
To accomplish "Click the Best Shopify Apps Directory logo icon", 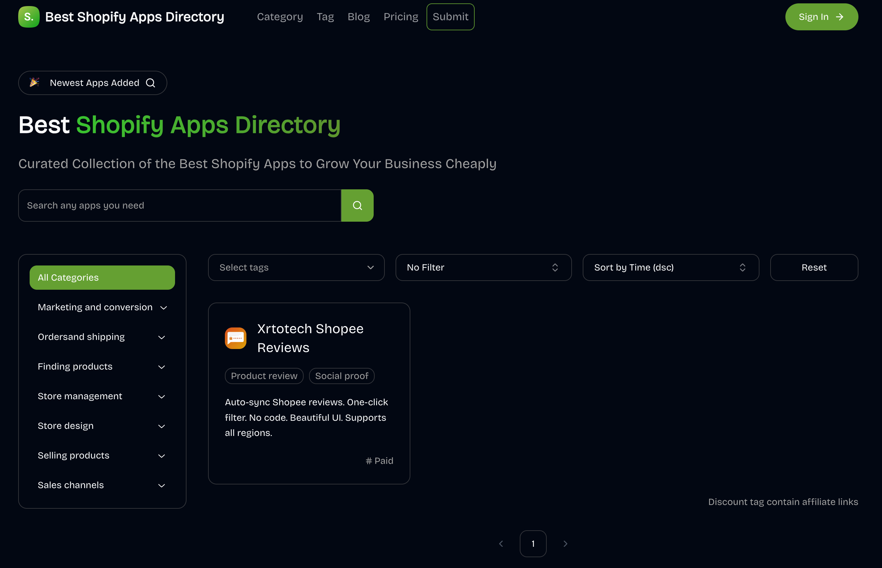I will tap(28, 17).
